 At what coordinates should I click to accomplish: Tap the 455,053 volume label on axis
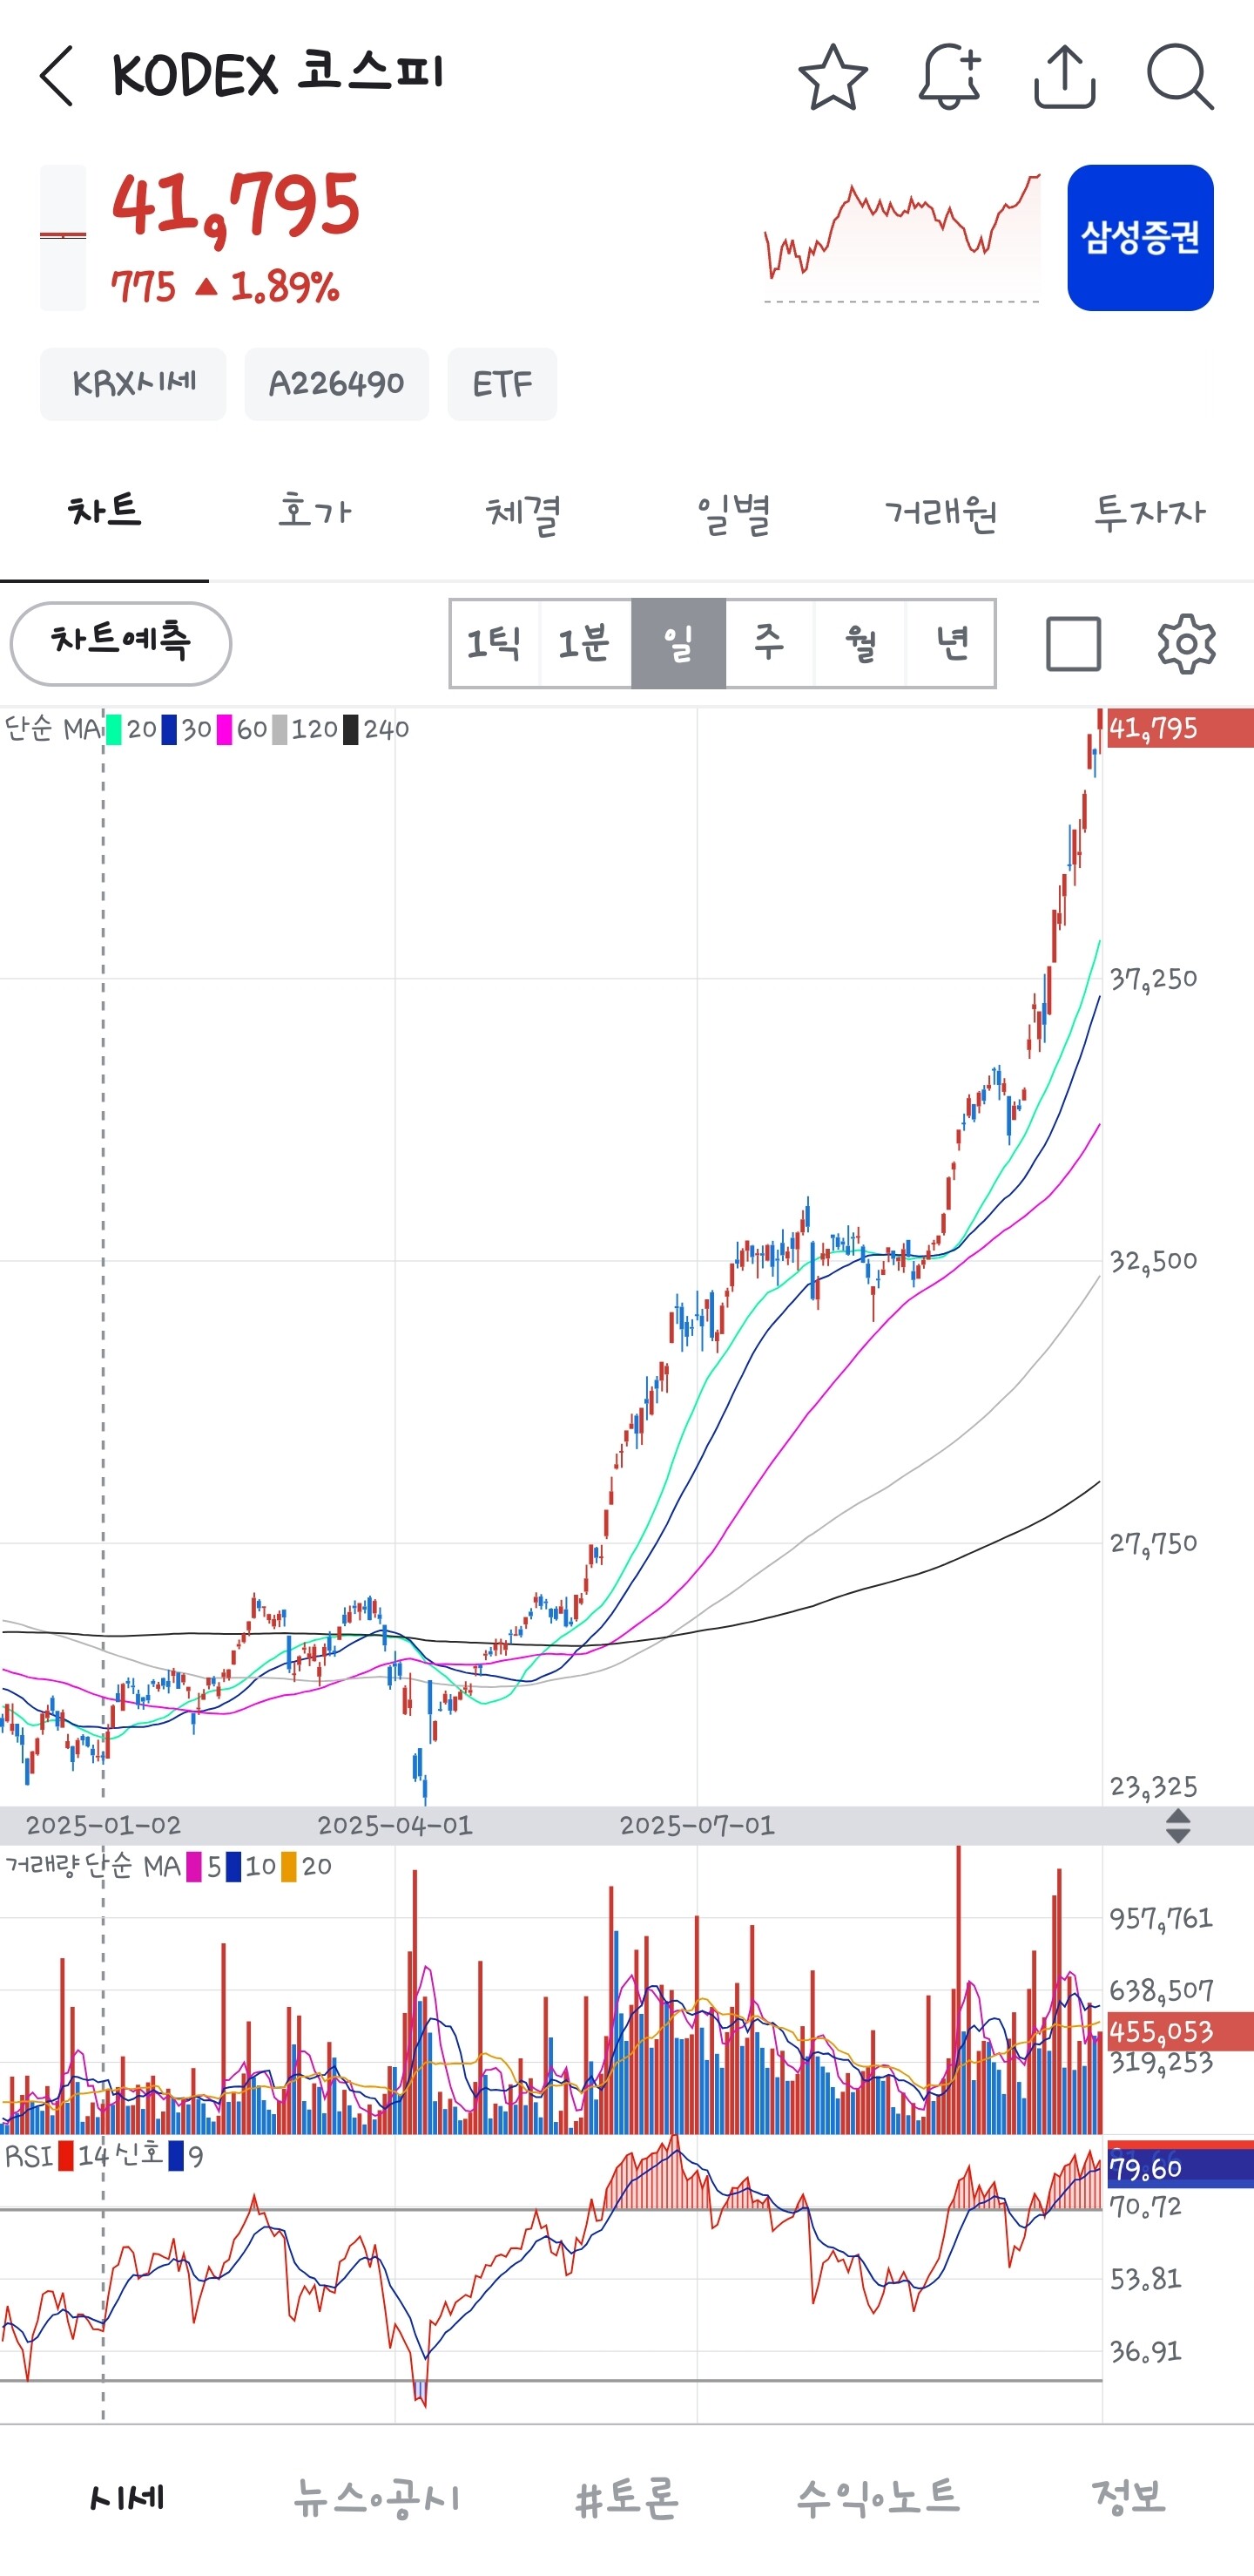1180,2031
